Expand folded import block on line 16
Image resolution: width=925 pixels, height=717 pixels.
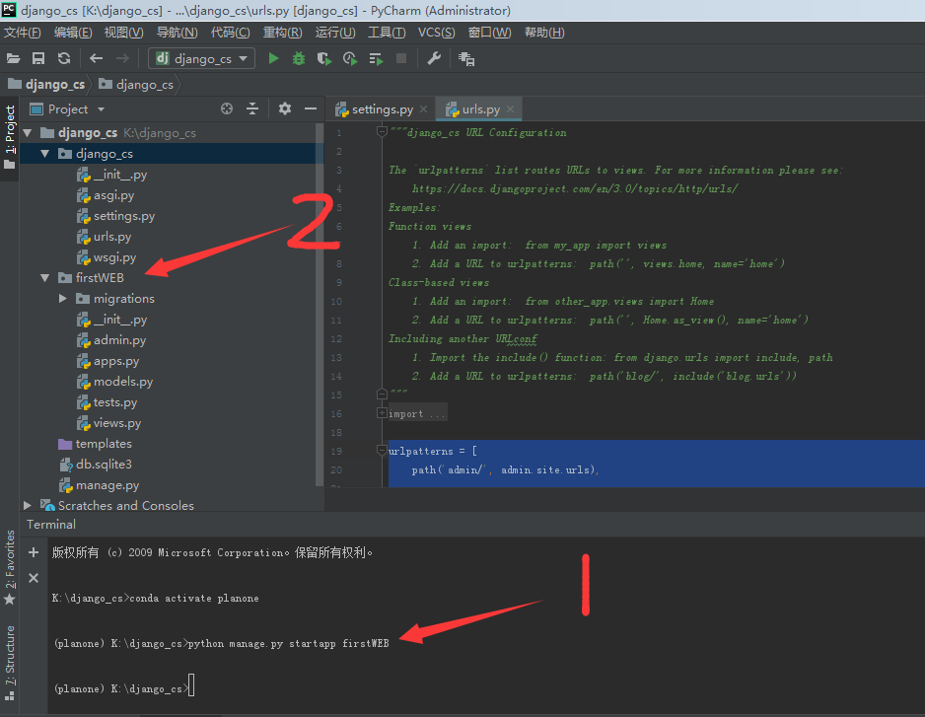click(x=382, y=413)
